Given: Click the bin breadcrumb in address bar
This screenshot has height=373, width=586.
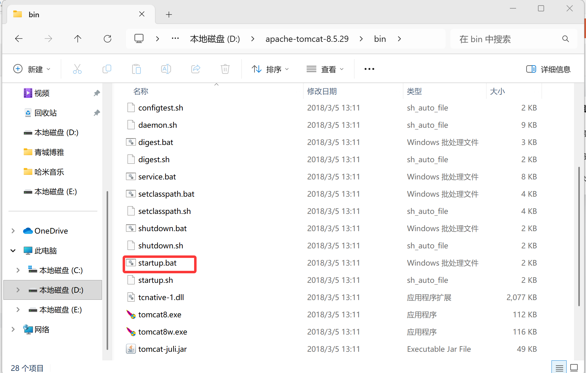Looking at the screenshot, I should coord(380,39).
